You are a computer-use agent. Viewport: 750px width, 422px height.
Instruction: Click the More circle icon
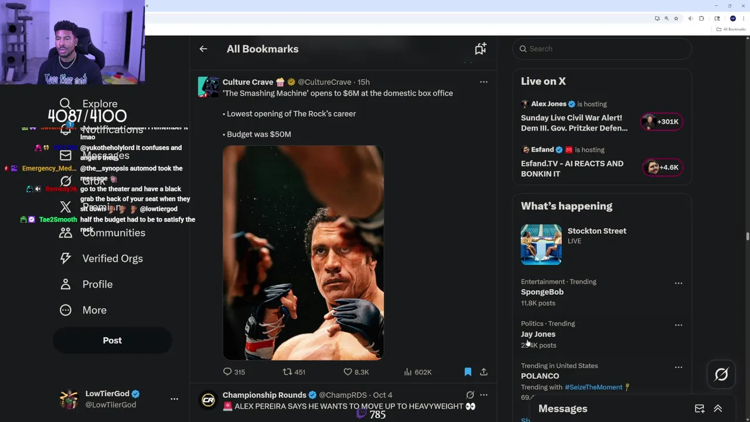pyautogui.click(x=66, y=310)
